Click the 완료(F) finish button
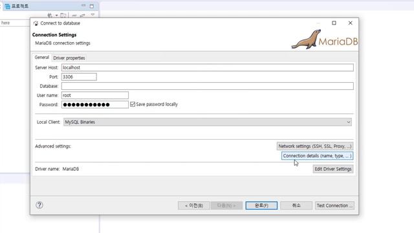The width and height of the screenshot is (414, 233). tap(261, 206)
